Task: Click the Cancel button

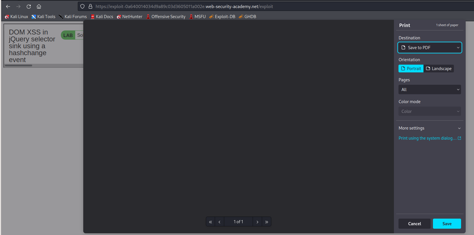Action: coord(414,224)
